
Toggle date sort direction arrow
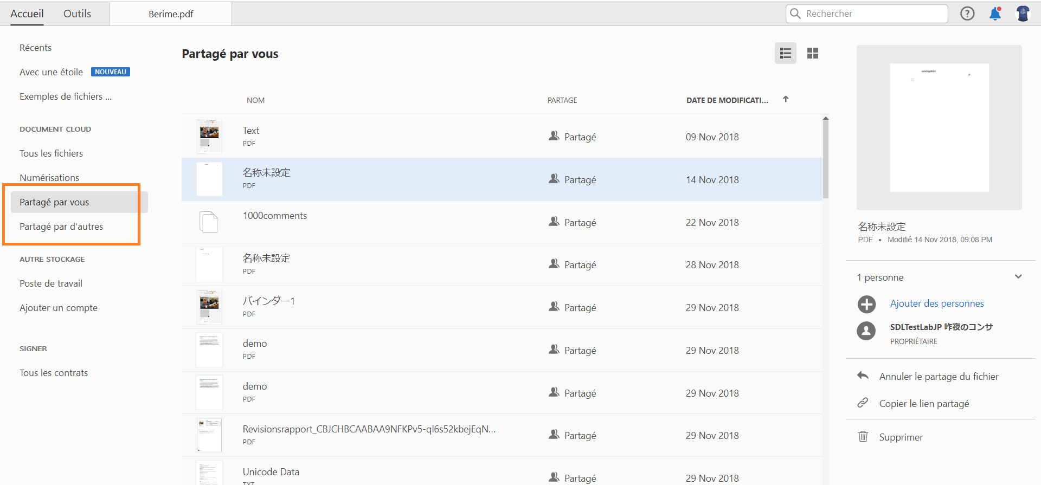click(x=786, y=99)
